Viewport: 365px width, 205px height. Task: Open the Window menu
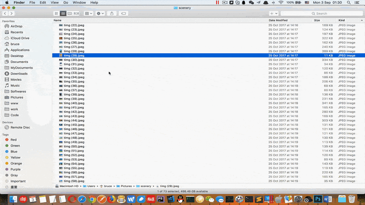[x=79, y=3]
